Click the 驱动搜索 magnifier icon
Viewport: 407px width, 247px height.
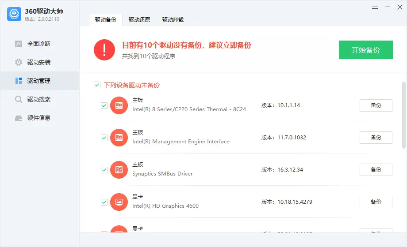[19, 99]
